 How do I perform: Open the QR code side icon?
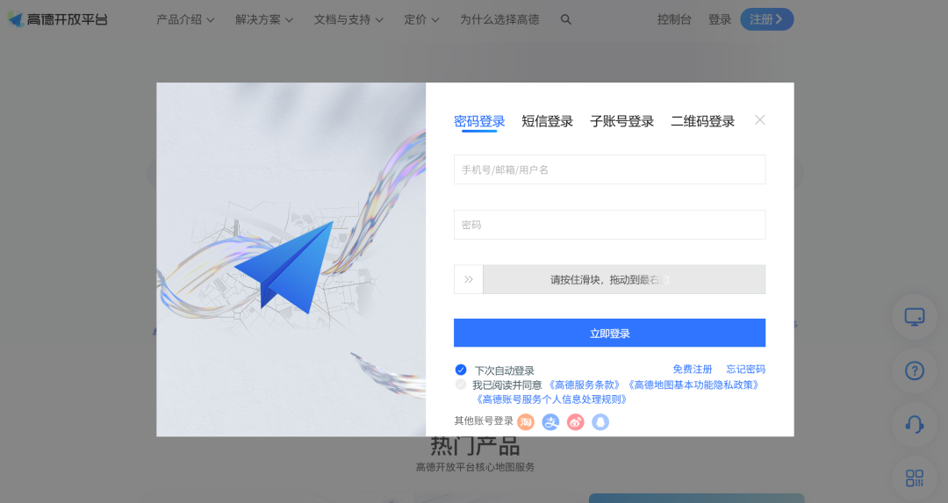[914, 478]
